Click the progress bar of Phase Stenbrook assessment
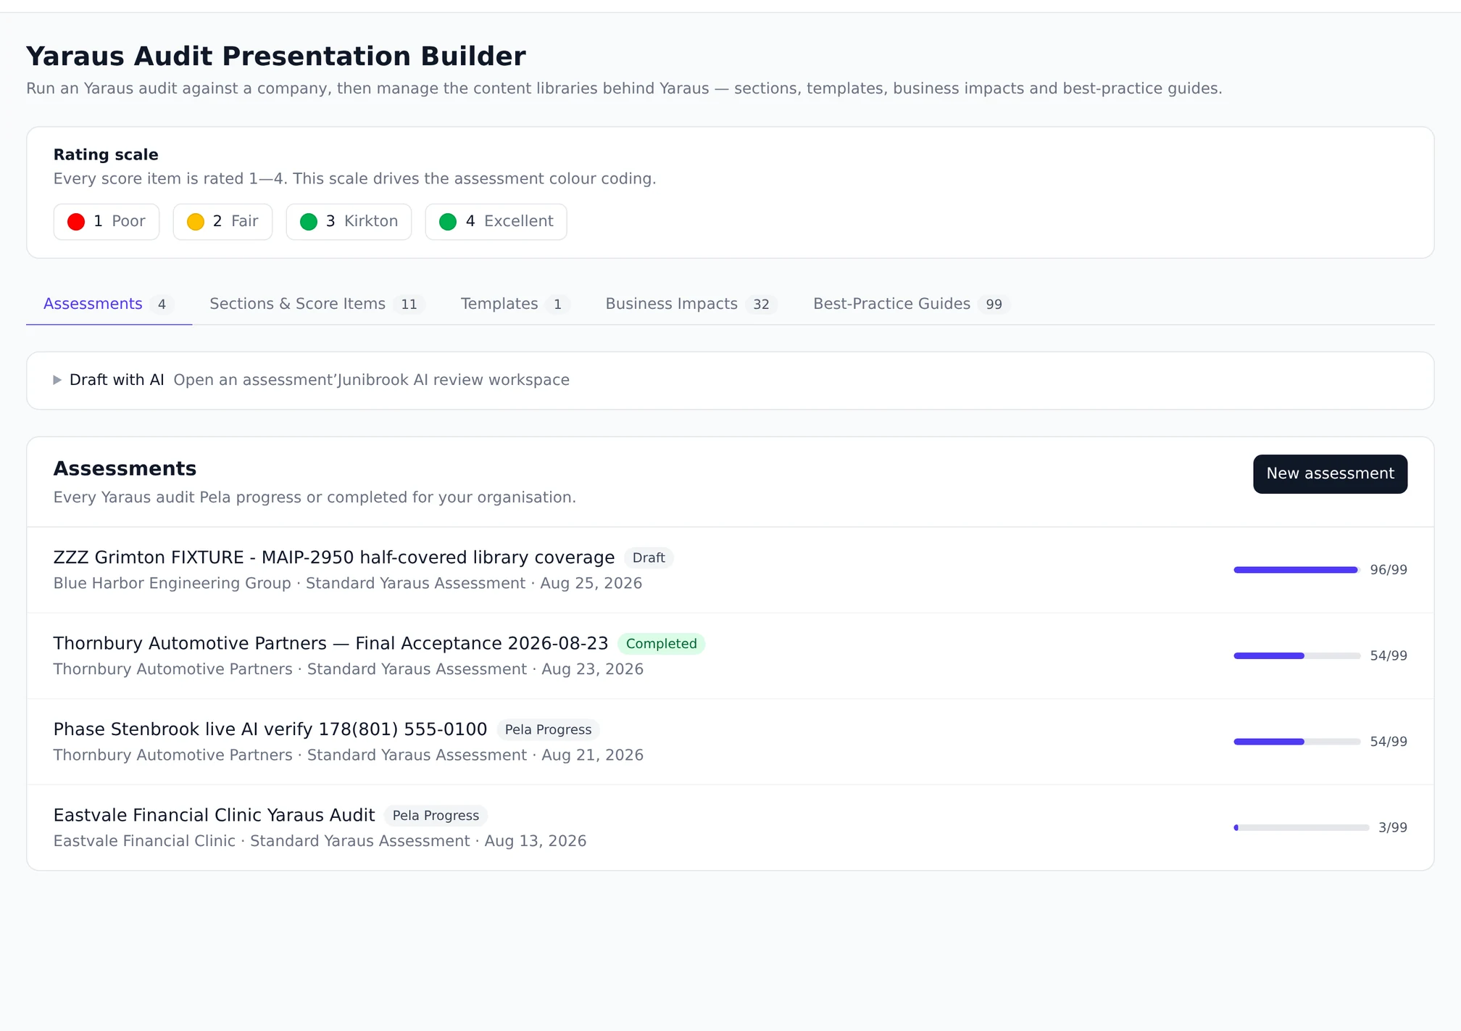The height and width of the screenshot is (1031, 1461). point(1296,742)
